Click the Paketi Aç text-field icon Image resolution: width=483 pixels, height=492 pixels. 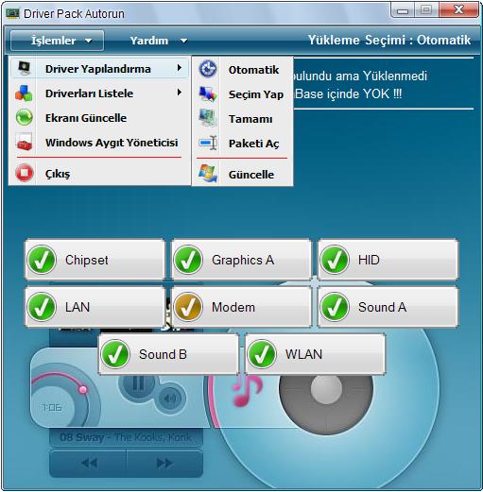[x=208, y=143]
